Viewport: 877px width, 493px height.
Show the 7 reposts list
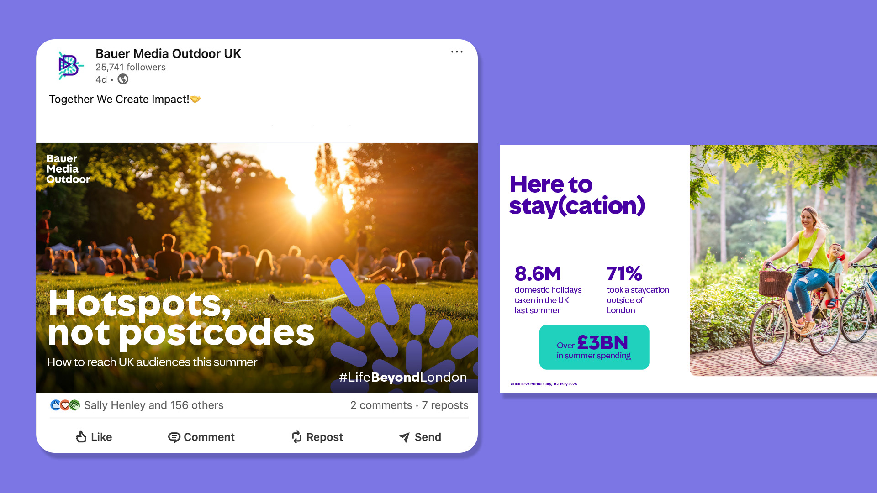point(445,405)
